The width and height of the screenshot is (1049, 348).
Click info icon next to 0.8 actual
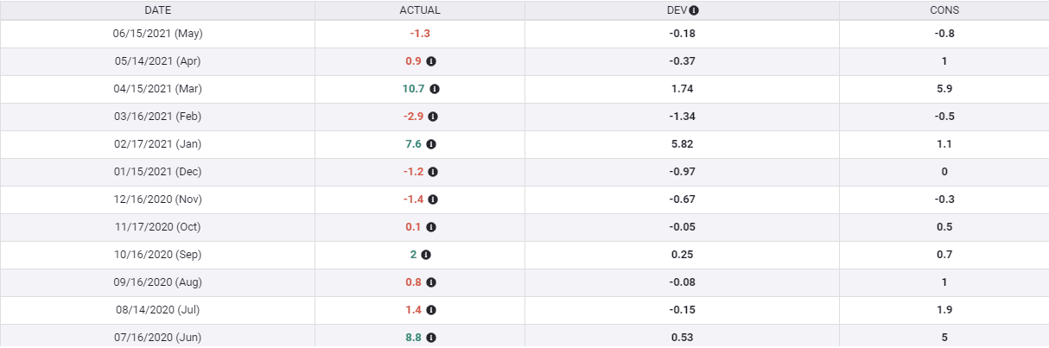click(431, 282)
